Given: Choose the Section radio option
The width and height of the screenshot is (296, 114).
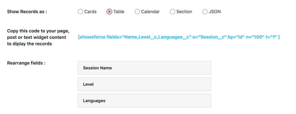Looking at the screenshot, I should tap(173, 12).
